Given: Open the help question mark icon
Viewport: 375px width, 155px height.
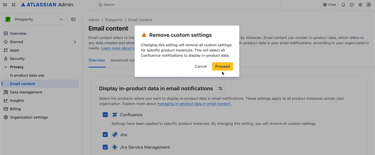Looking at the screenshot, I should 352,5.
